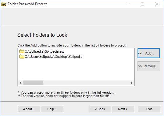164x116 pixels.
Task: Click folder icon beside the Desktop\Softpedia path
Action: point(22,57)
